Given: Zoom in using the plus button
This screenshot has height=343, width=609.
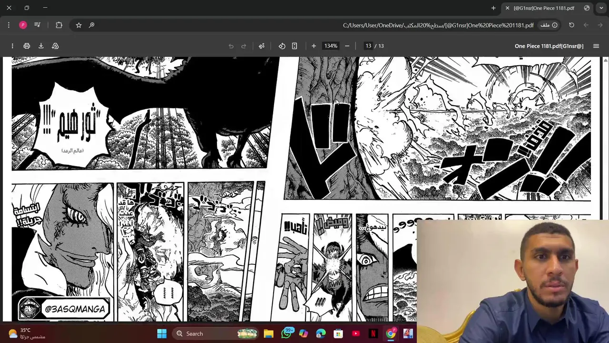Looking at the screenshot, I should [314, 46].
